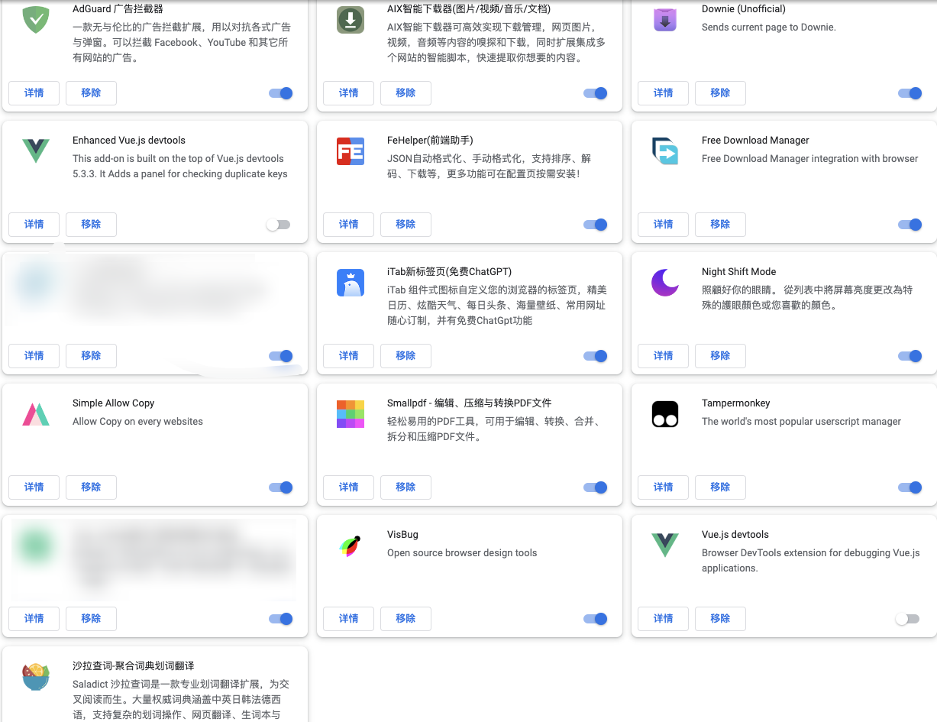
Task: Click the text 'Allow Copy on every websites'
Action: [137, 422]
